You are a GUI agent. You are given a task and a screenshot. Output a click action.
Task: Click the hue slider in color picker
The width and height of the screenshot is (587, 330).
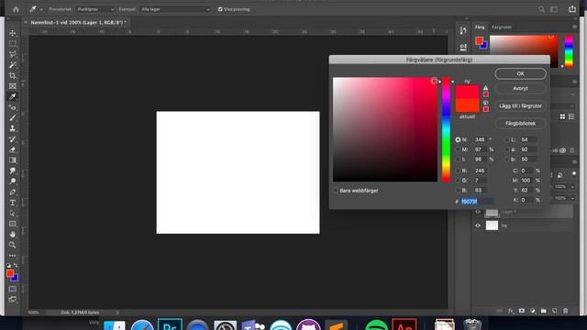click(x=446, y=130)
